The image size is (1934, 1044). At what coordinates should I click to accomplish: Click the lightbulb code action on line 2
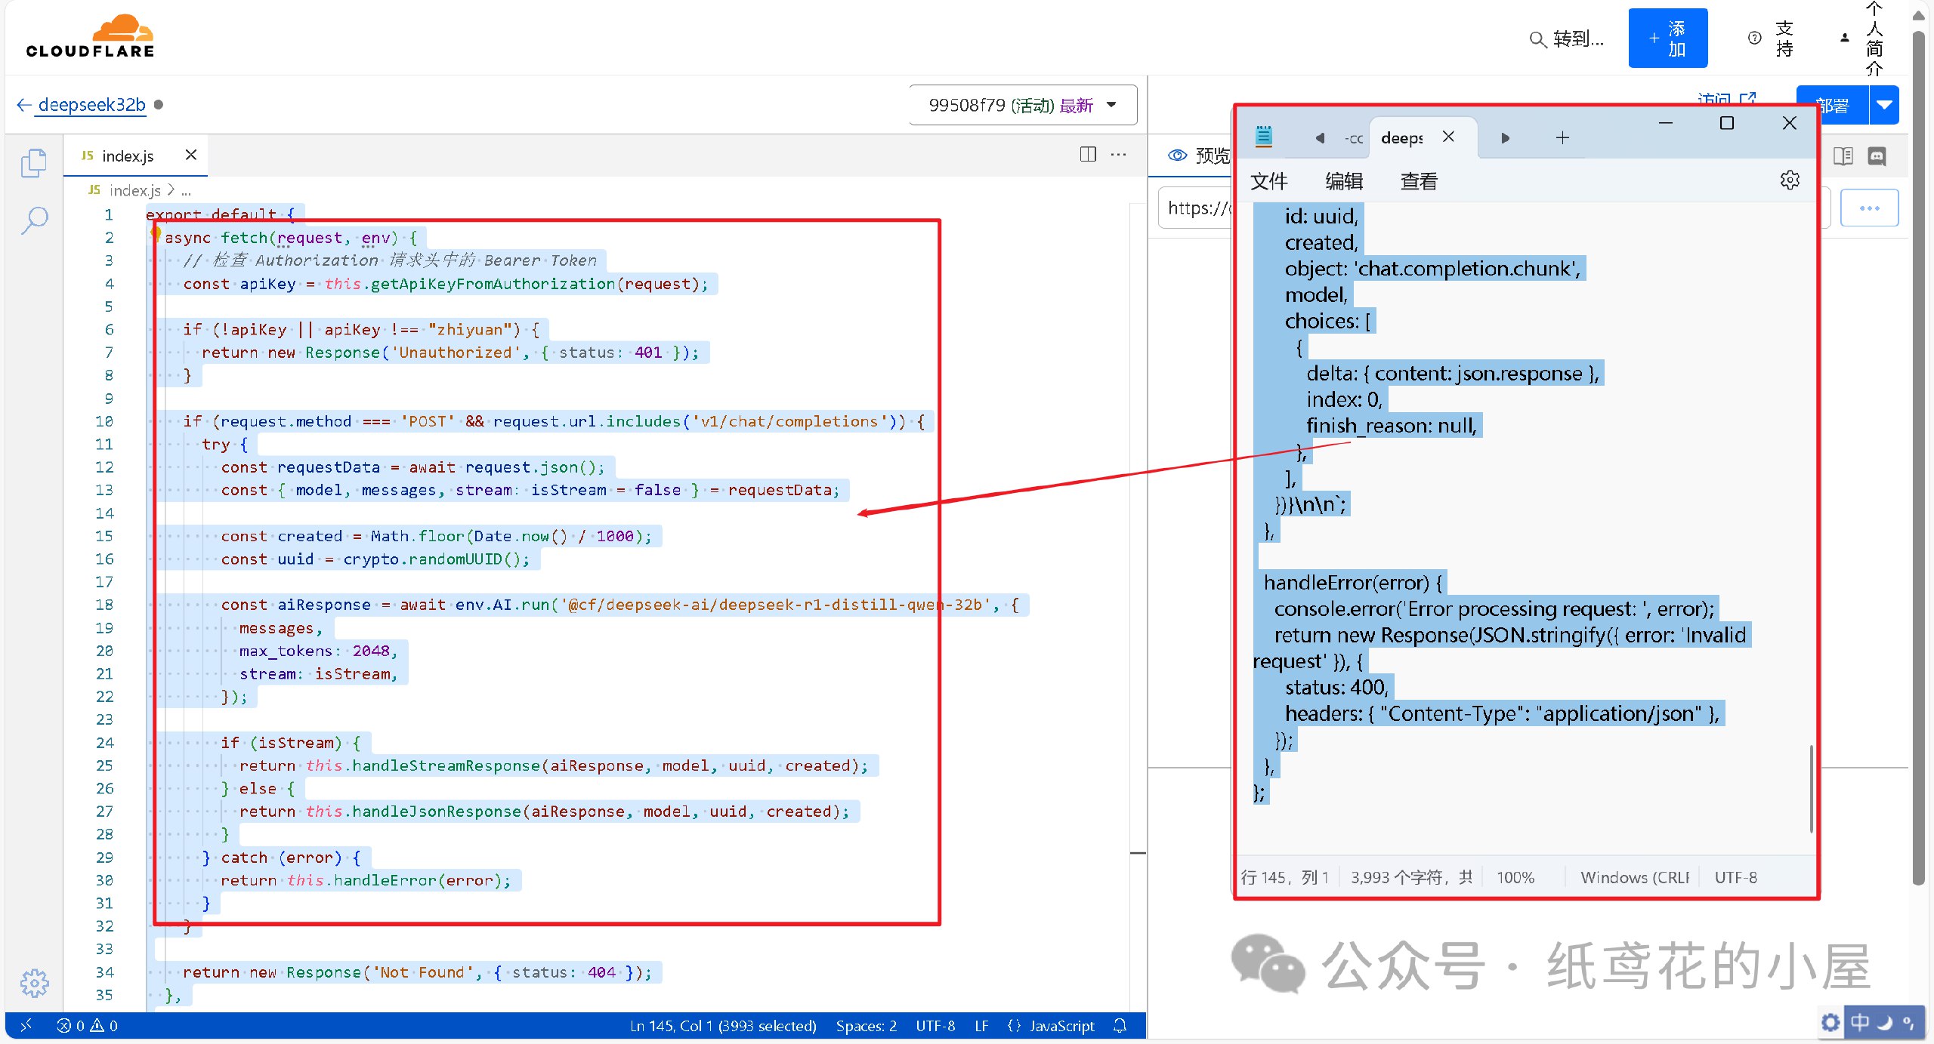tap(156, 233)
